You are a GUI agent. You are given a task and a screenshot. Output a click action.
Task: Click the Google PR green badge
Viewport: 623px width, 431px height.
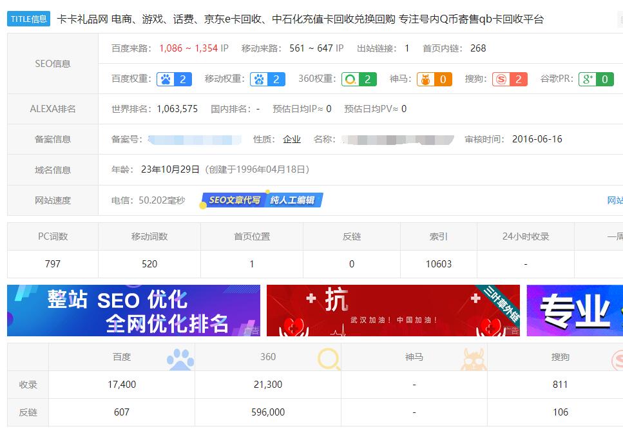596,79
